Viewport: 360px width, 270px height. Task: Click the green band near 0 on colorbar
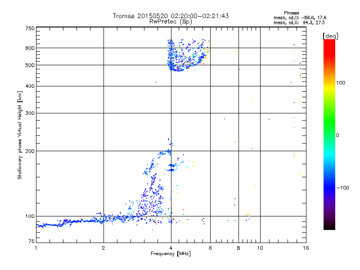329,135
